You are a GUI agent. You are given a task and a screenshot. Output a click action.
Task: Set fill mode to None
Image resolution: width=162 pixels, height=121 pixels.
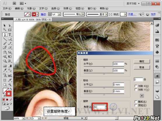pos(11,100)
